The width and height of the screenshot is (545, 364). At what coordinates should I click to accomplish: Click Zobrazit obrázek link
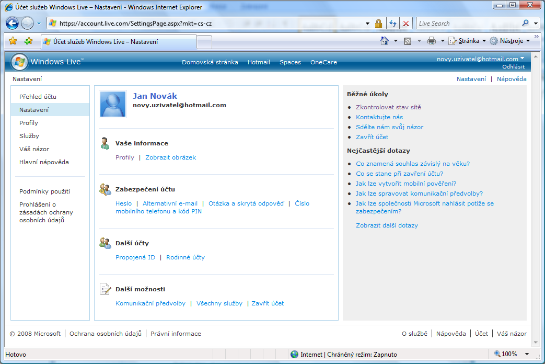pos(171,157)
